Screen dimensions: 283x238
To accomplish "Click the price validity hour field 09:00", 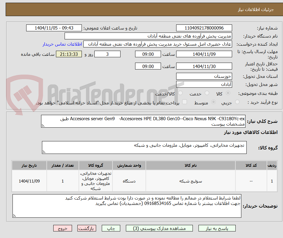I will point(148,66).
